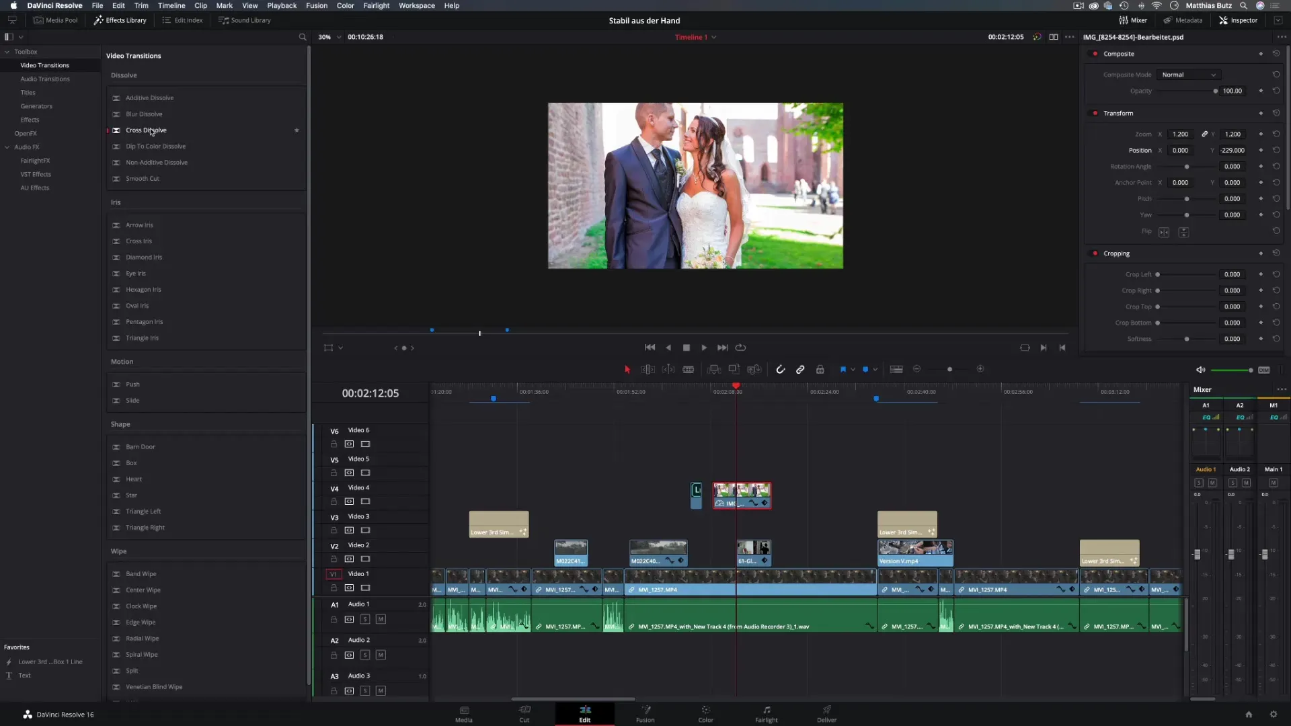Flip the clip vertically
Image resolution: width=1291 pixels, height=726 pixels.
click(x=1183, y=232)
